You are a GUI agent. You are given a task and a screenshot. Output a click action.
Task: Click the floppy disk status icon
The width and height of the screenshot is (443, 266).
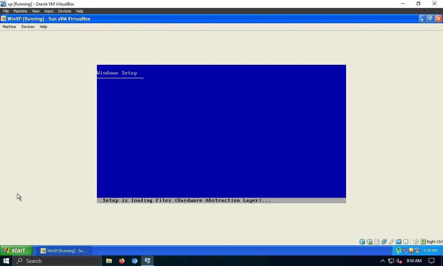pos(377,242)
